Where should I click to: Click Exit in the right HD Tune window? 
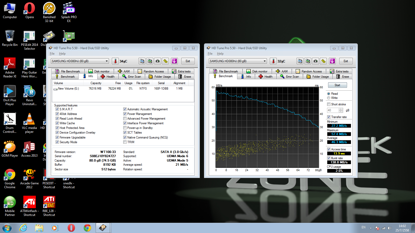pos(346,61)
